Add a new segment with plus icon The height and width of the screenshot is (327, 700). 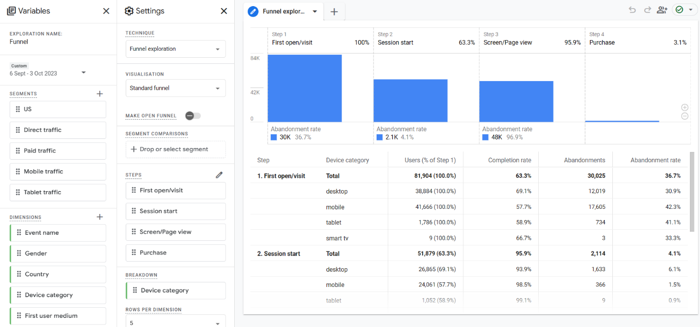click(x=100, y=94)
